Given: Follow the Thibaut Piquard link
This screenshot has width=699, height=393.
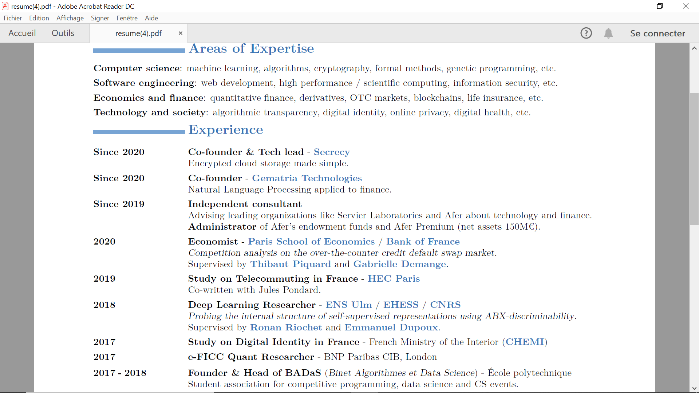Looking at the screenshot, I should (x=291, y=264).
